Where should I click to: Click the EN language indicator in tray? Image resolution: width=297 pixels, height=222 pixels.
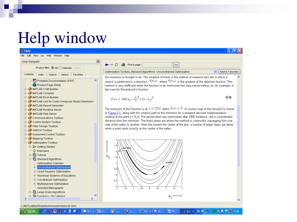[198, 211]
